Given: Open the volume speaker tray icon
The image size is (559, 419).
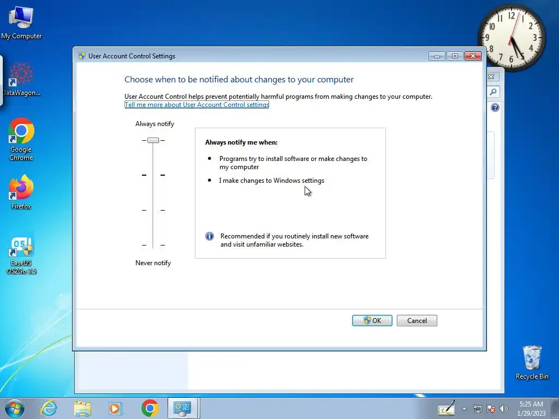Looking at the screenshot, I should click(504, 409).
